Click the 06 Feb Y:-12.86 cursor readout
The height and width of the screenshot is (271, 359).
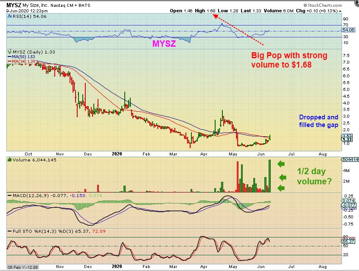pos(22,267)
